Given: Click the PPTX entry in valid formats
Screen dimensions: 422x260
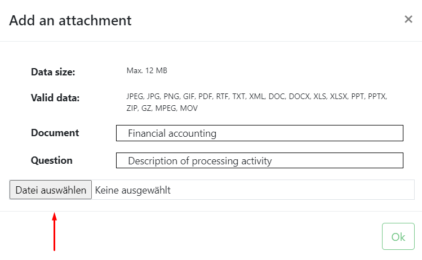Looking at the screenshot, I should (x=377, y=96).
